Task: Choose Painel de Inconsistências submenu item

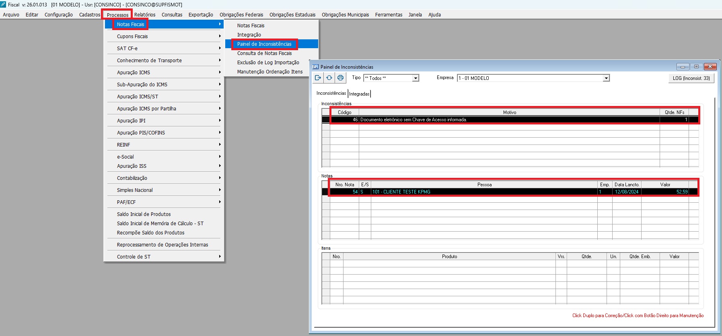Action: (272, 44)
